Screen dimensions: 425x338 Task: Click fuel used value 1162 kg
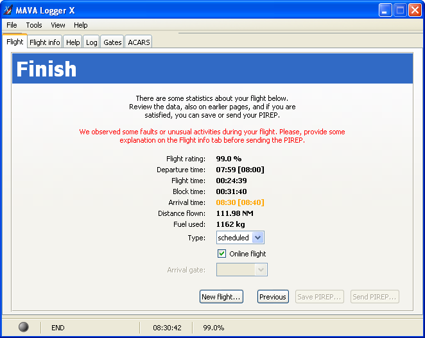click(x=230, y=224)
